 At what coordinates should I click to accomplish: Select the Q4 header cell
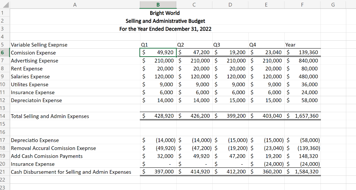(x=266, y=45)
